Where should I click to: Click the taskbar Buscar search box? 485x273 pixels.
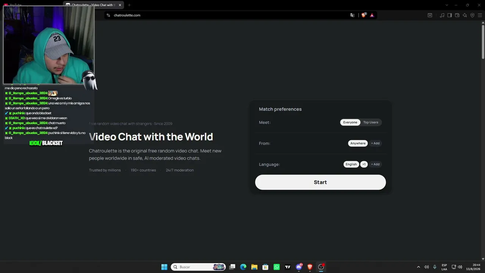pyautogui.click(x=198, y=267)
